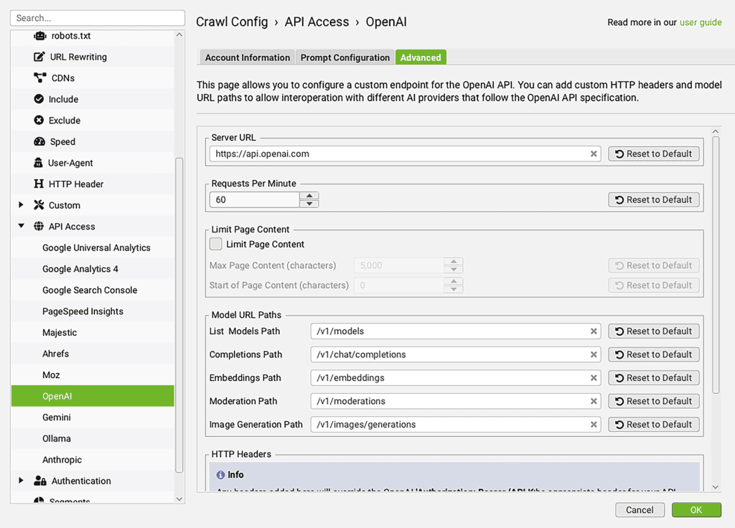This screenshot has height=528, width=735.
Task: Decrease Requests Per Minute using down arrow
Action: pyautogui.click(x=309, y=204)
